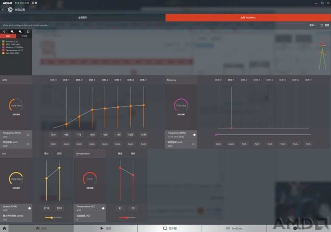Open the Display monitor section
The width and height of the screenshot is (331, 232).
click(170, 229)
